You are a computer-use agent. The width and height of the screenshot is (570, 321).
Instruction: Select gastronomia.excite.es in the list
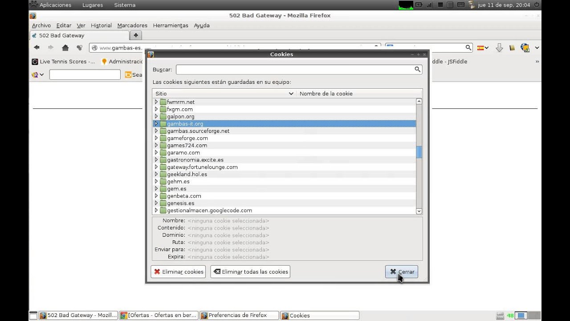(284, 160)
